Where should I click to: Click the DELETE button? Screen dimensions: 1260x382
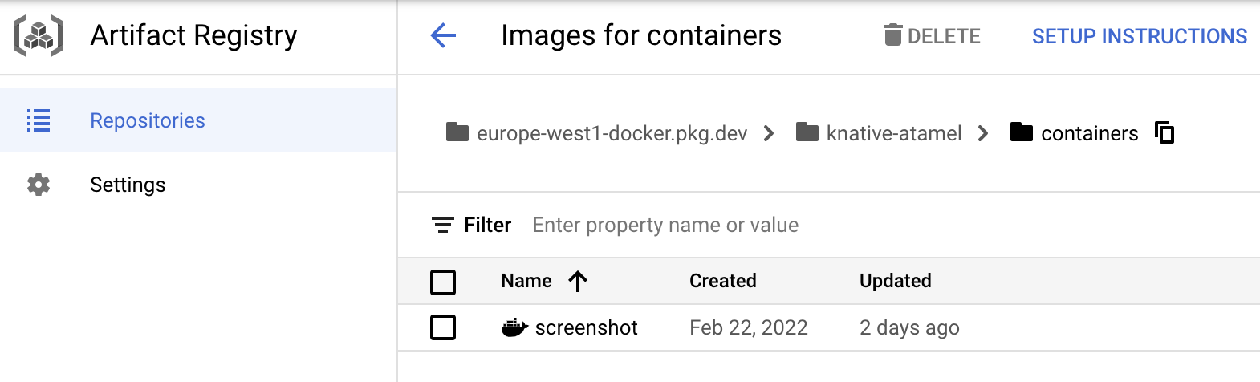click(x=932, y=36)
